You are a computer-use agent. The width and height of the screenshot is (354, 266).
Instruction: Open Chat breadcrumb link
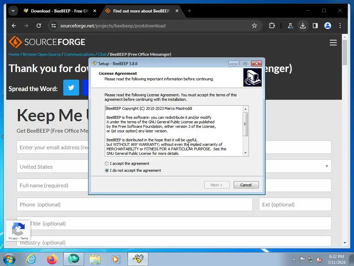(102, 54)
